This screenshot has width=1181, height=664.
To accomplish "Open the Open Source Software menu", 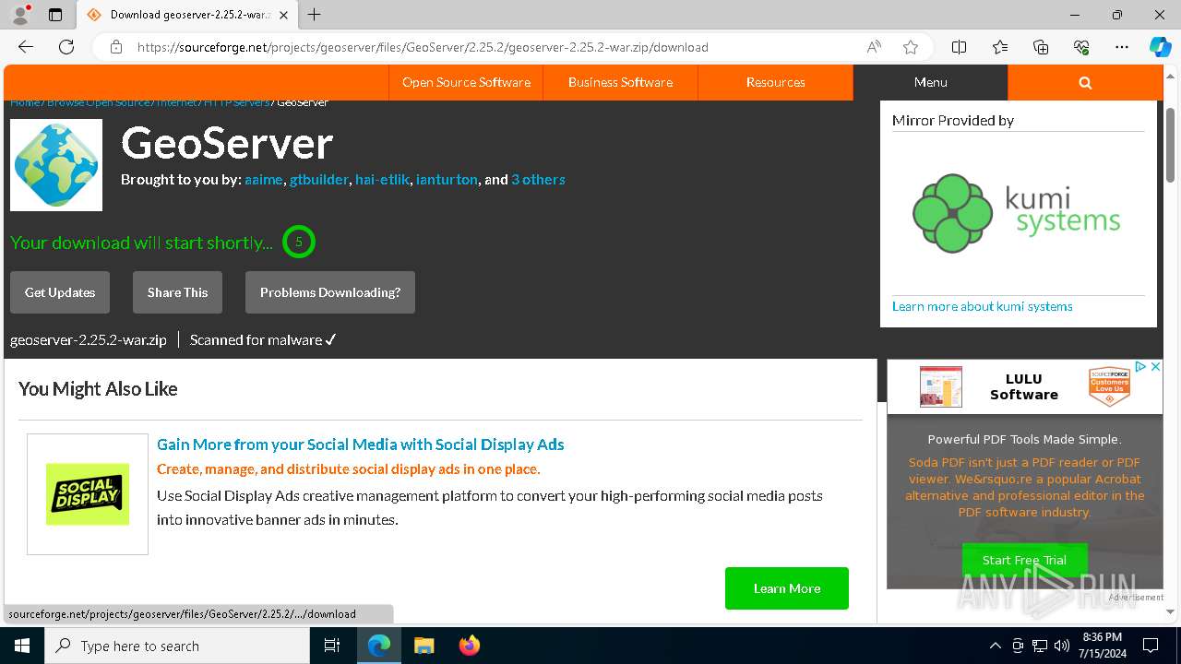I will (x=466, y=82).
